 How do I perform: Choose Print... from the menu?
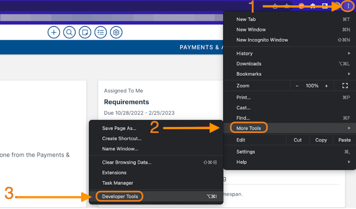(x=243, y=97)
